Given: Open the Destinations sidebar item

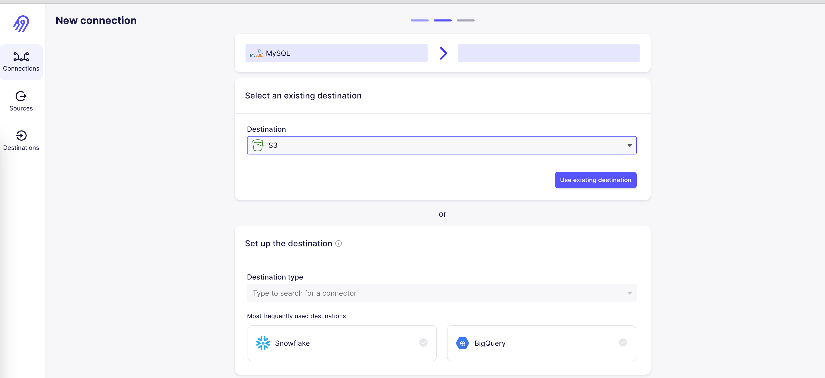Looking at the screenshot, I should tap(21, 141).
